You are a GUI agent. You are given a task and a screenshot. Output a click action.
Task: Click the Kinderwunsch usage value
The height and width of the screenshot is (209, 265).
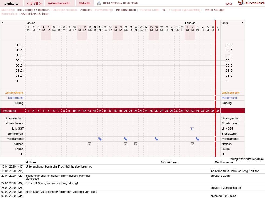tap(126, 10)
